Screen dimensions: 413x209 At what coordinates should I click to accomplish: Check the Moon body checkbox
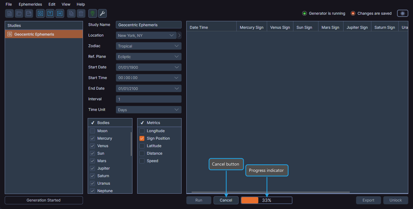pyautogui.click(x=92, y=131)
